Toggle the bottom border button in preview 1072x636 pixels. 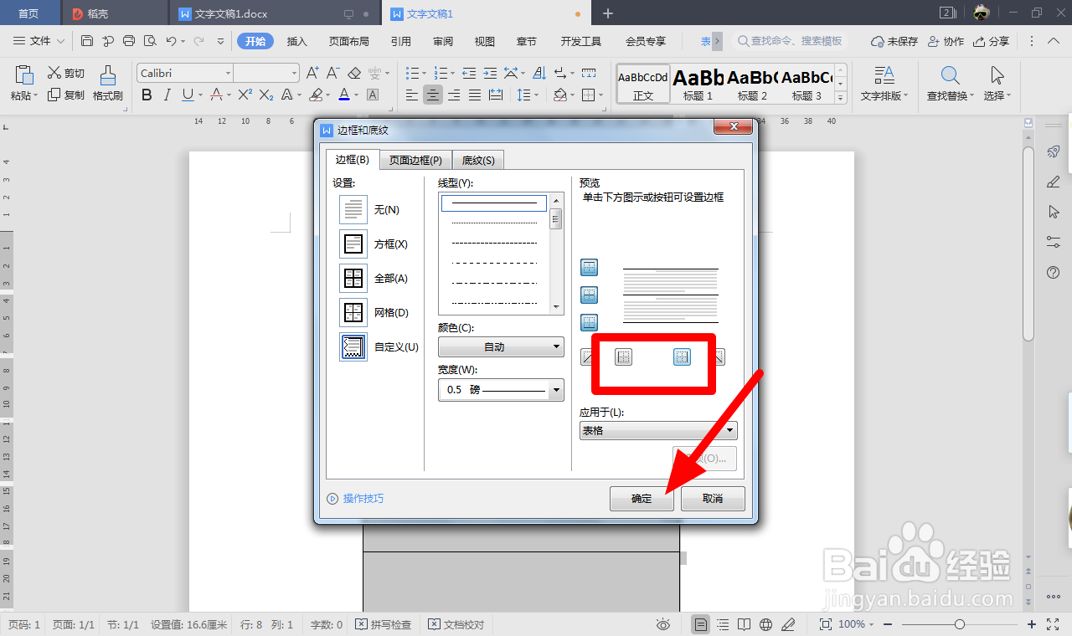(x=590, y=323)
